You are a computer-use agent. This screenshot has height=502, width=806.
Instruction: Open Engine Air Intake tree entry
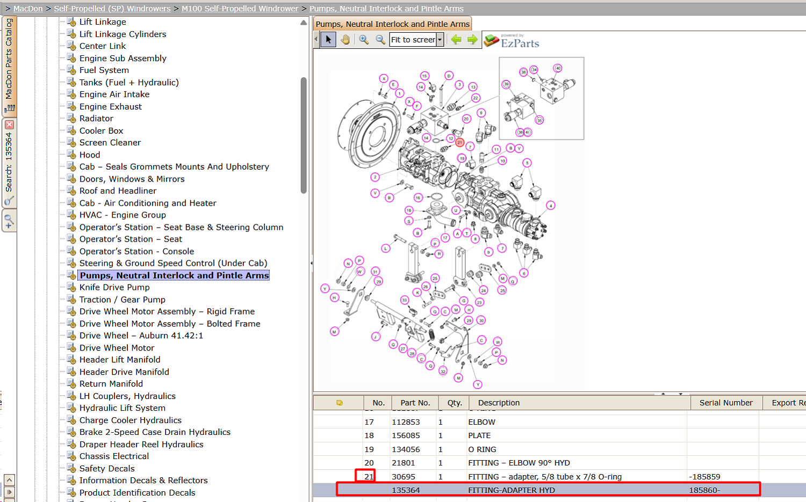[x=114, y=94]
